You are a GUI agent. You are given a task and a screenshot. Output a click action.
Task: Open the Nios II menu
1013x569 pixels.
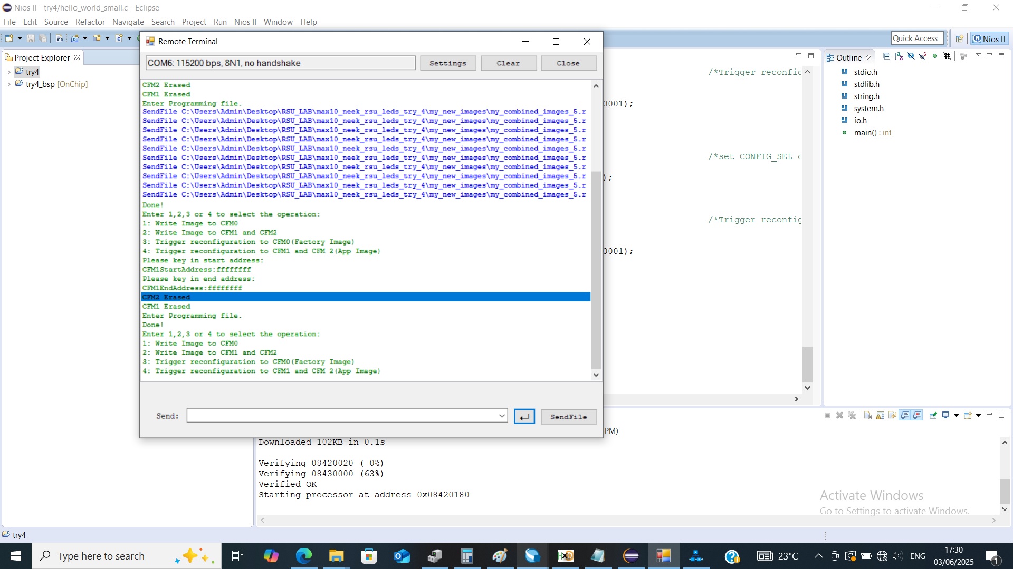tap(245, 22)
